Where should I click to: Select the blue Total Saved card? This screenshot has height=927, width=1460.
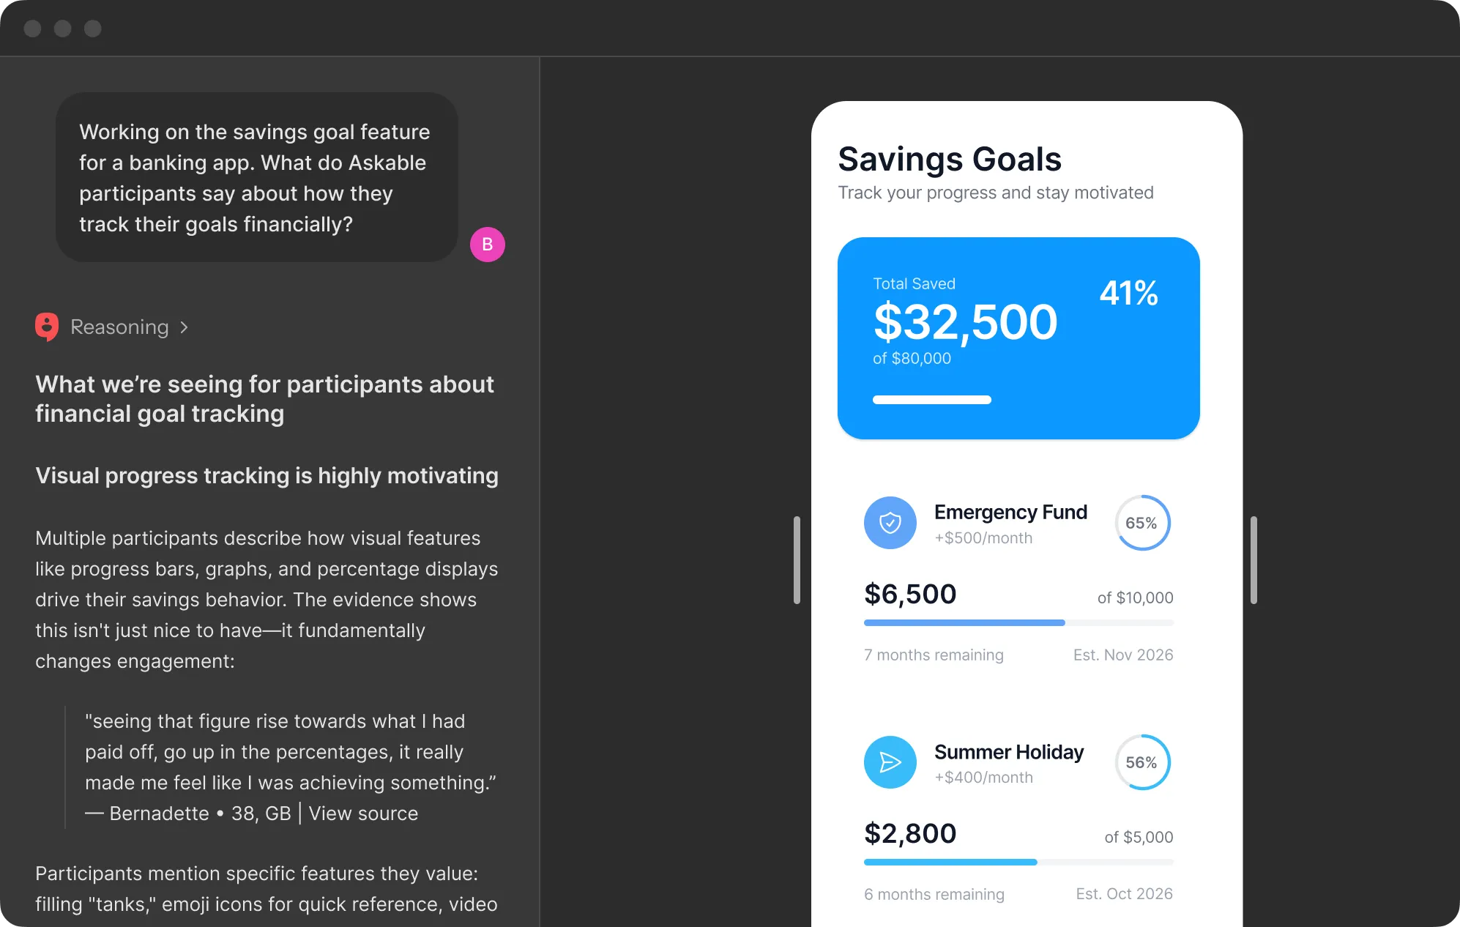click(x=1018, y=338)
